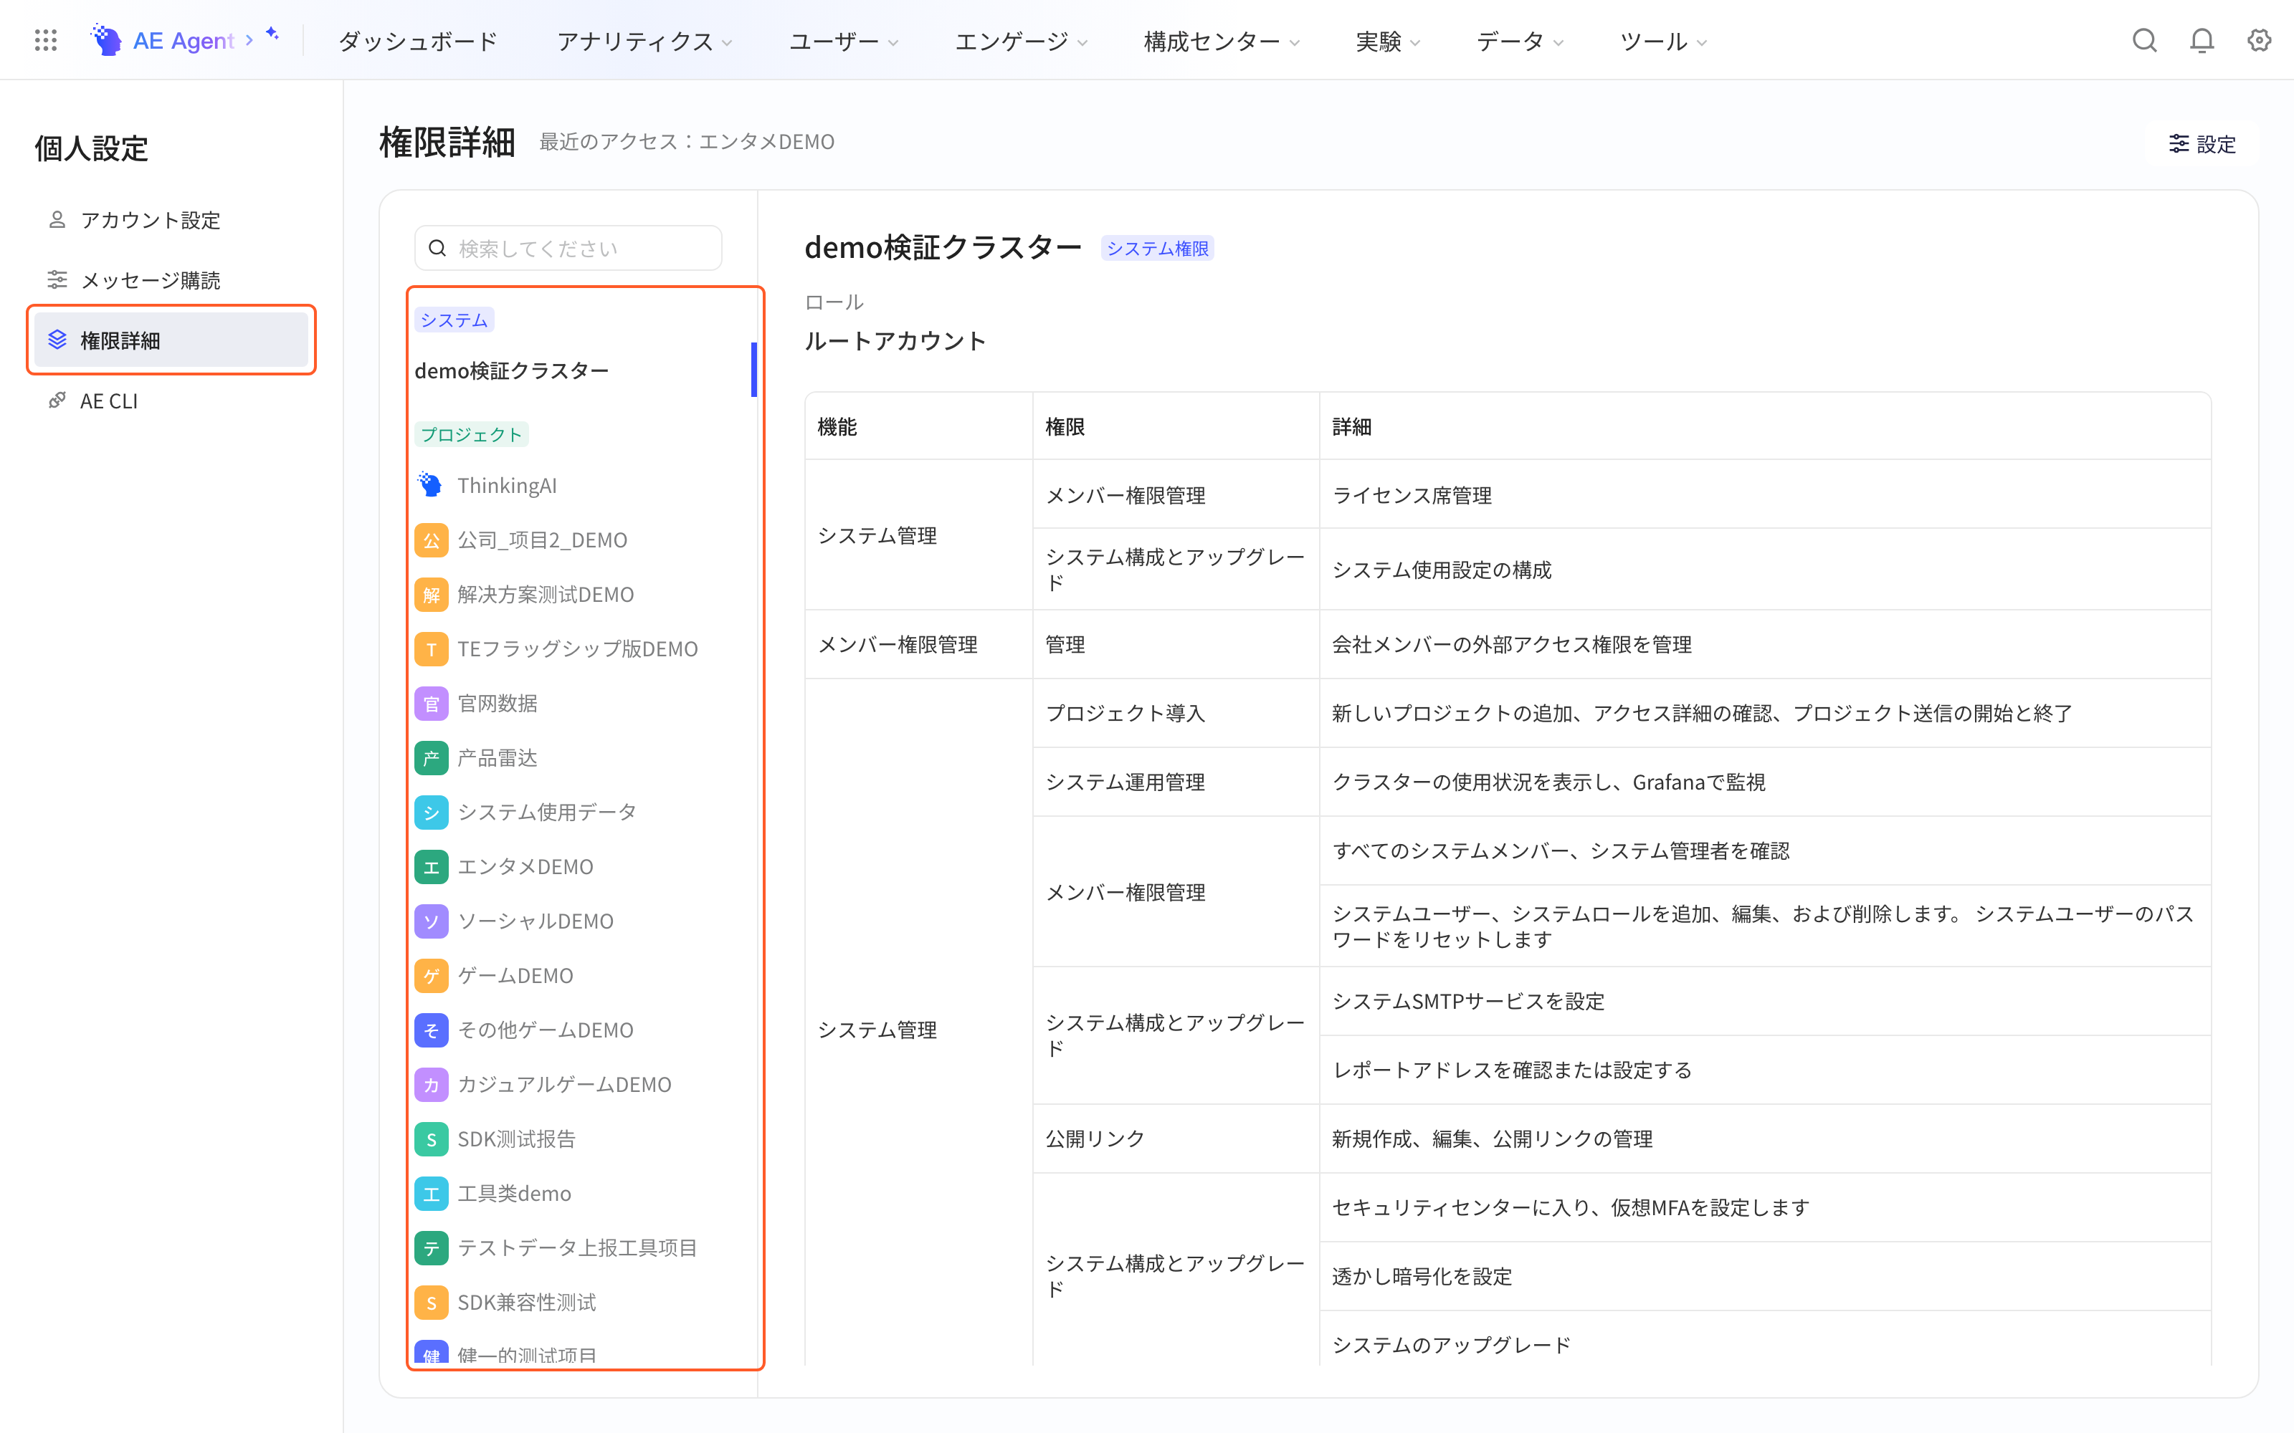2294x1433 pixels.
Task: Open the settings gear in top bar
Action: tap(2260, 40)
